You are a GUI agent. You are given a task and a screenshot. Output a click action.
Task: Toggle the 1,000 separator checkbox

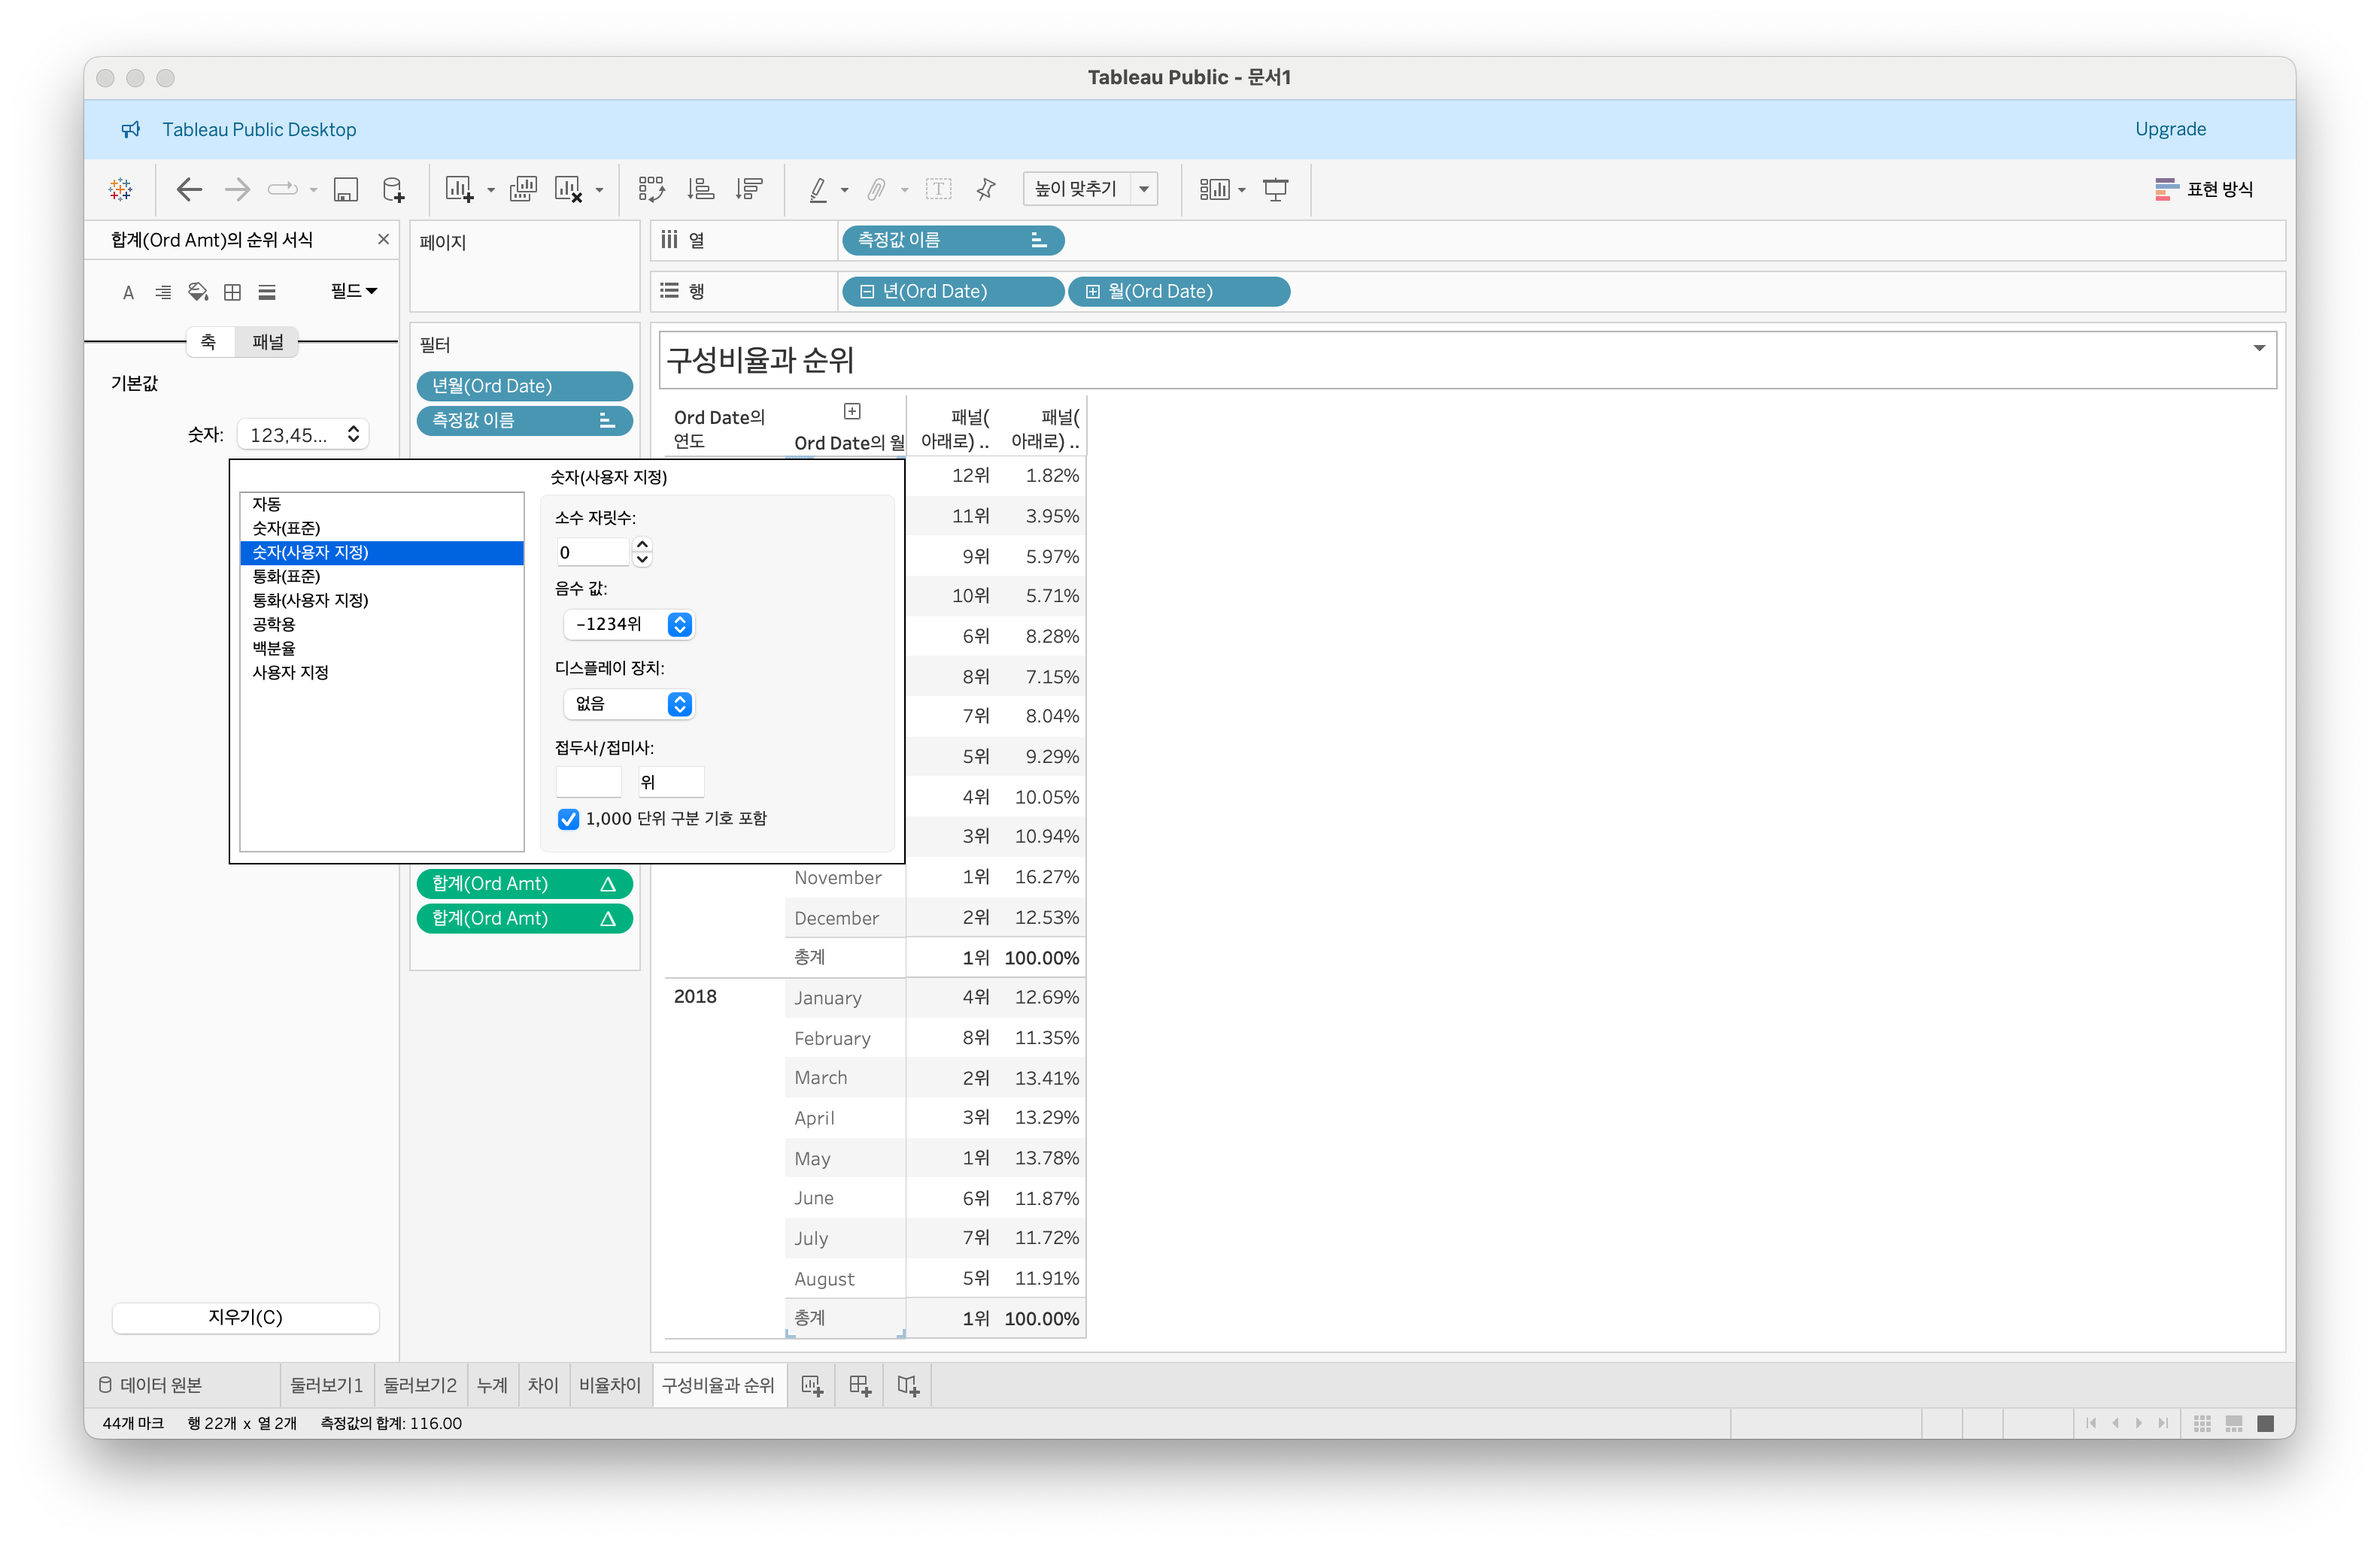pyautogui.click(x=568, y=819)
